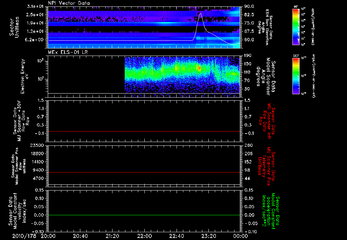Click the "DEF" label above the color bar
The width and height of the screenshot is (347, 240).
click(296, 56)
